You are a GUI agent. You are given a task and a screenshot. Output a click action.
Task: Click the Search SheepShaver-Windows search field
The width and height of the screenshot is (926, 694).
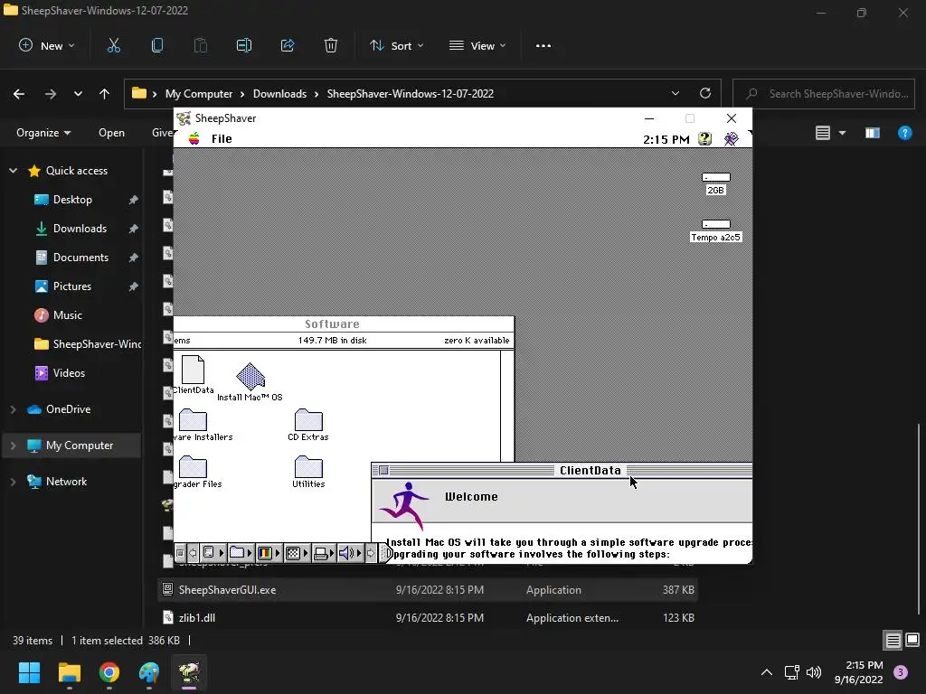824,94
